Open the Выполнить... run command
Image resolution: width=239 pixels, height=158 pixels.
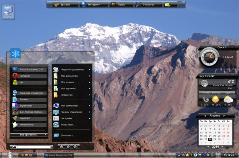(72, 135)
